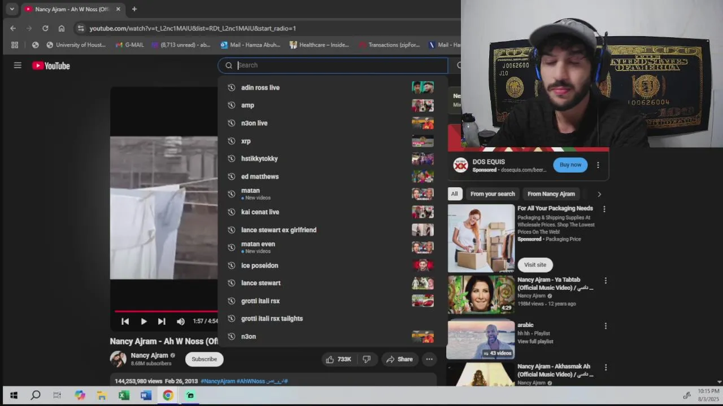
Task: Share the Nancy Ajram video
Action: coord(399,359)
